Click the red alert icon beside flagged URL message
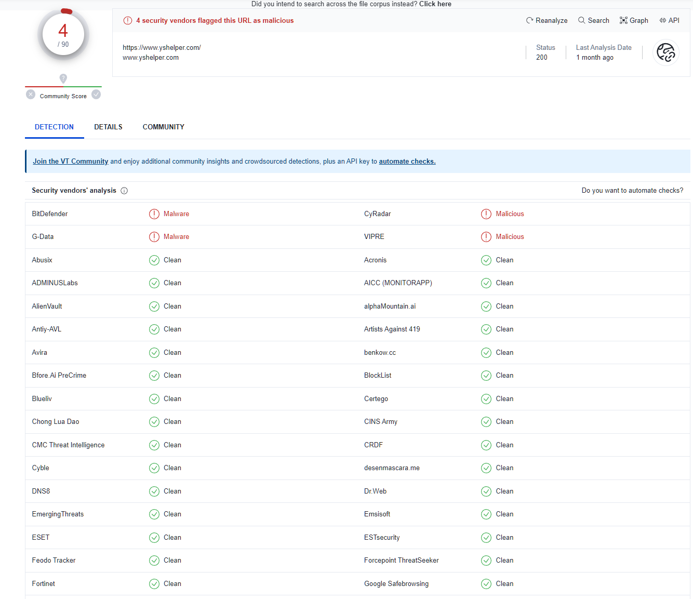Viewport: 693px width, 599px height. pyautogui.click(x=128, y=21)
